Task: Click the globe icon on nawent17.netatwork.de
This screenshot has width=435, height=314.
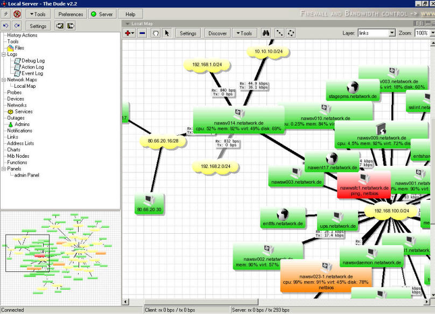Action: coord(332,158)
